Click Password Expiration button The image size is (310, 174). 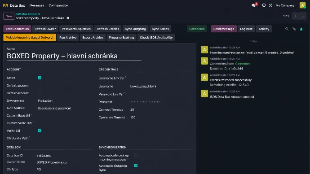click(x=76, y=29)
